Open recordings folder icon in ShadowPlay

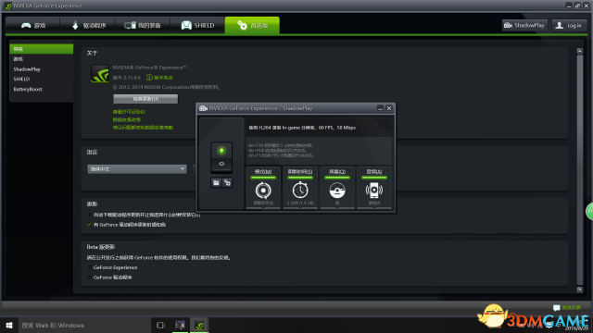pyautogui.click(x=216, y=183)
